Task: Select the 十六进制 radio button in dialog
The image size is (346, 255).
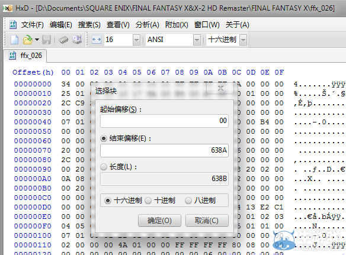Action: [108, 201]
